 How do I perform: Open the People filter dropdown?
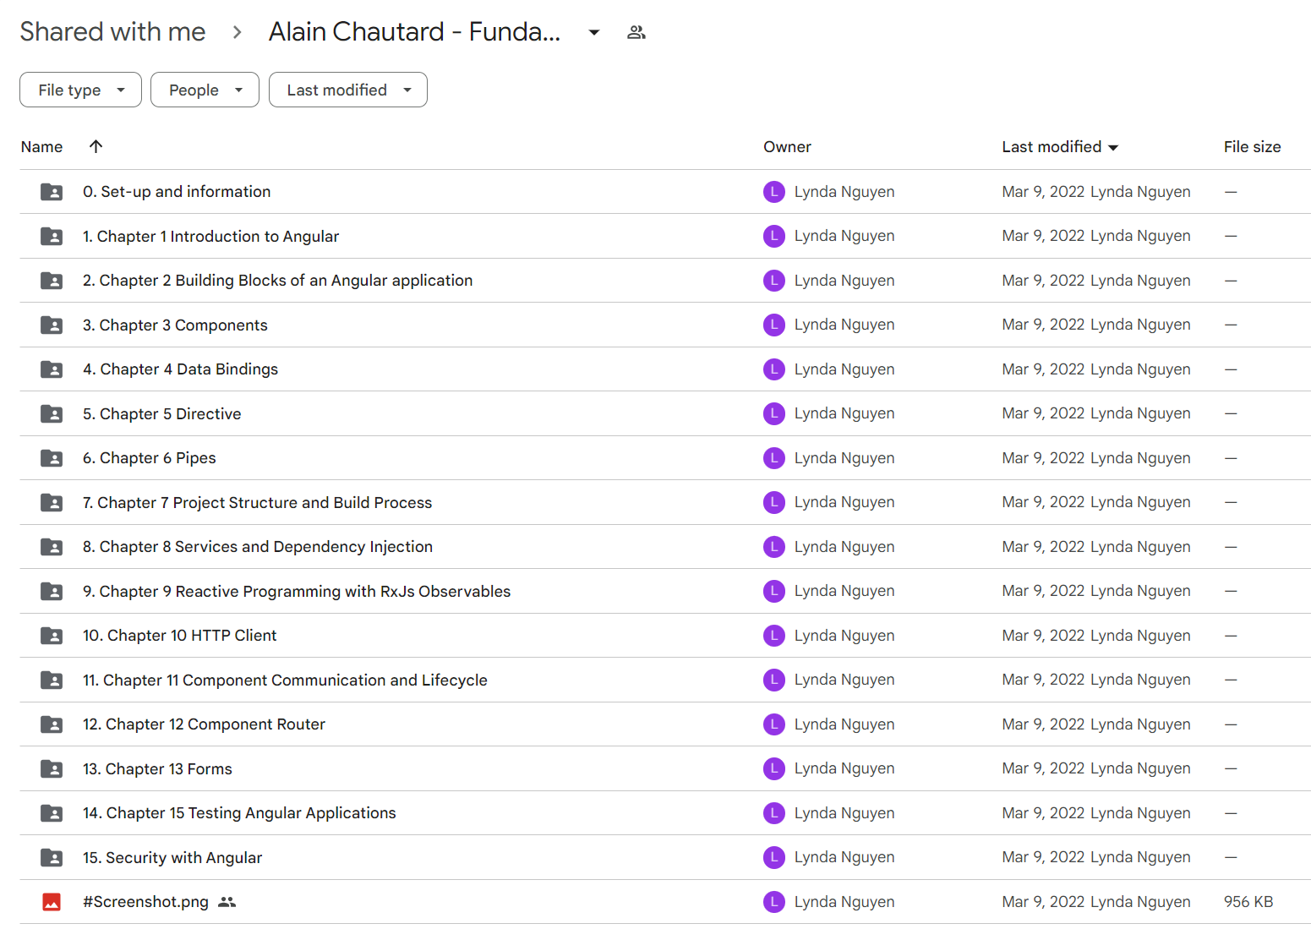click(x=205, y=90)
